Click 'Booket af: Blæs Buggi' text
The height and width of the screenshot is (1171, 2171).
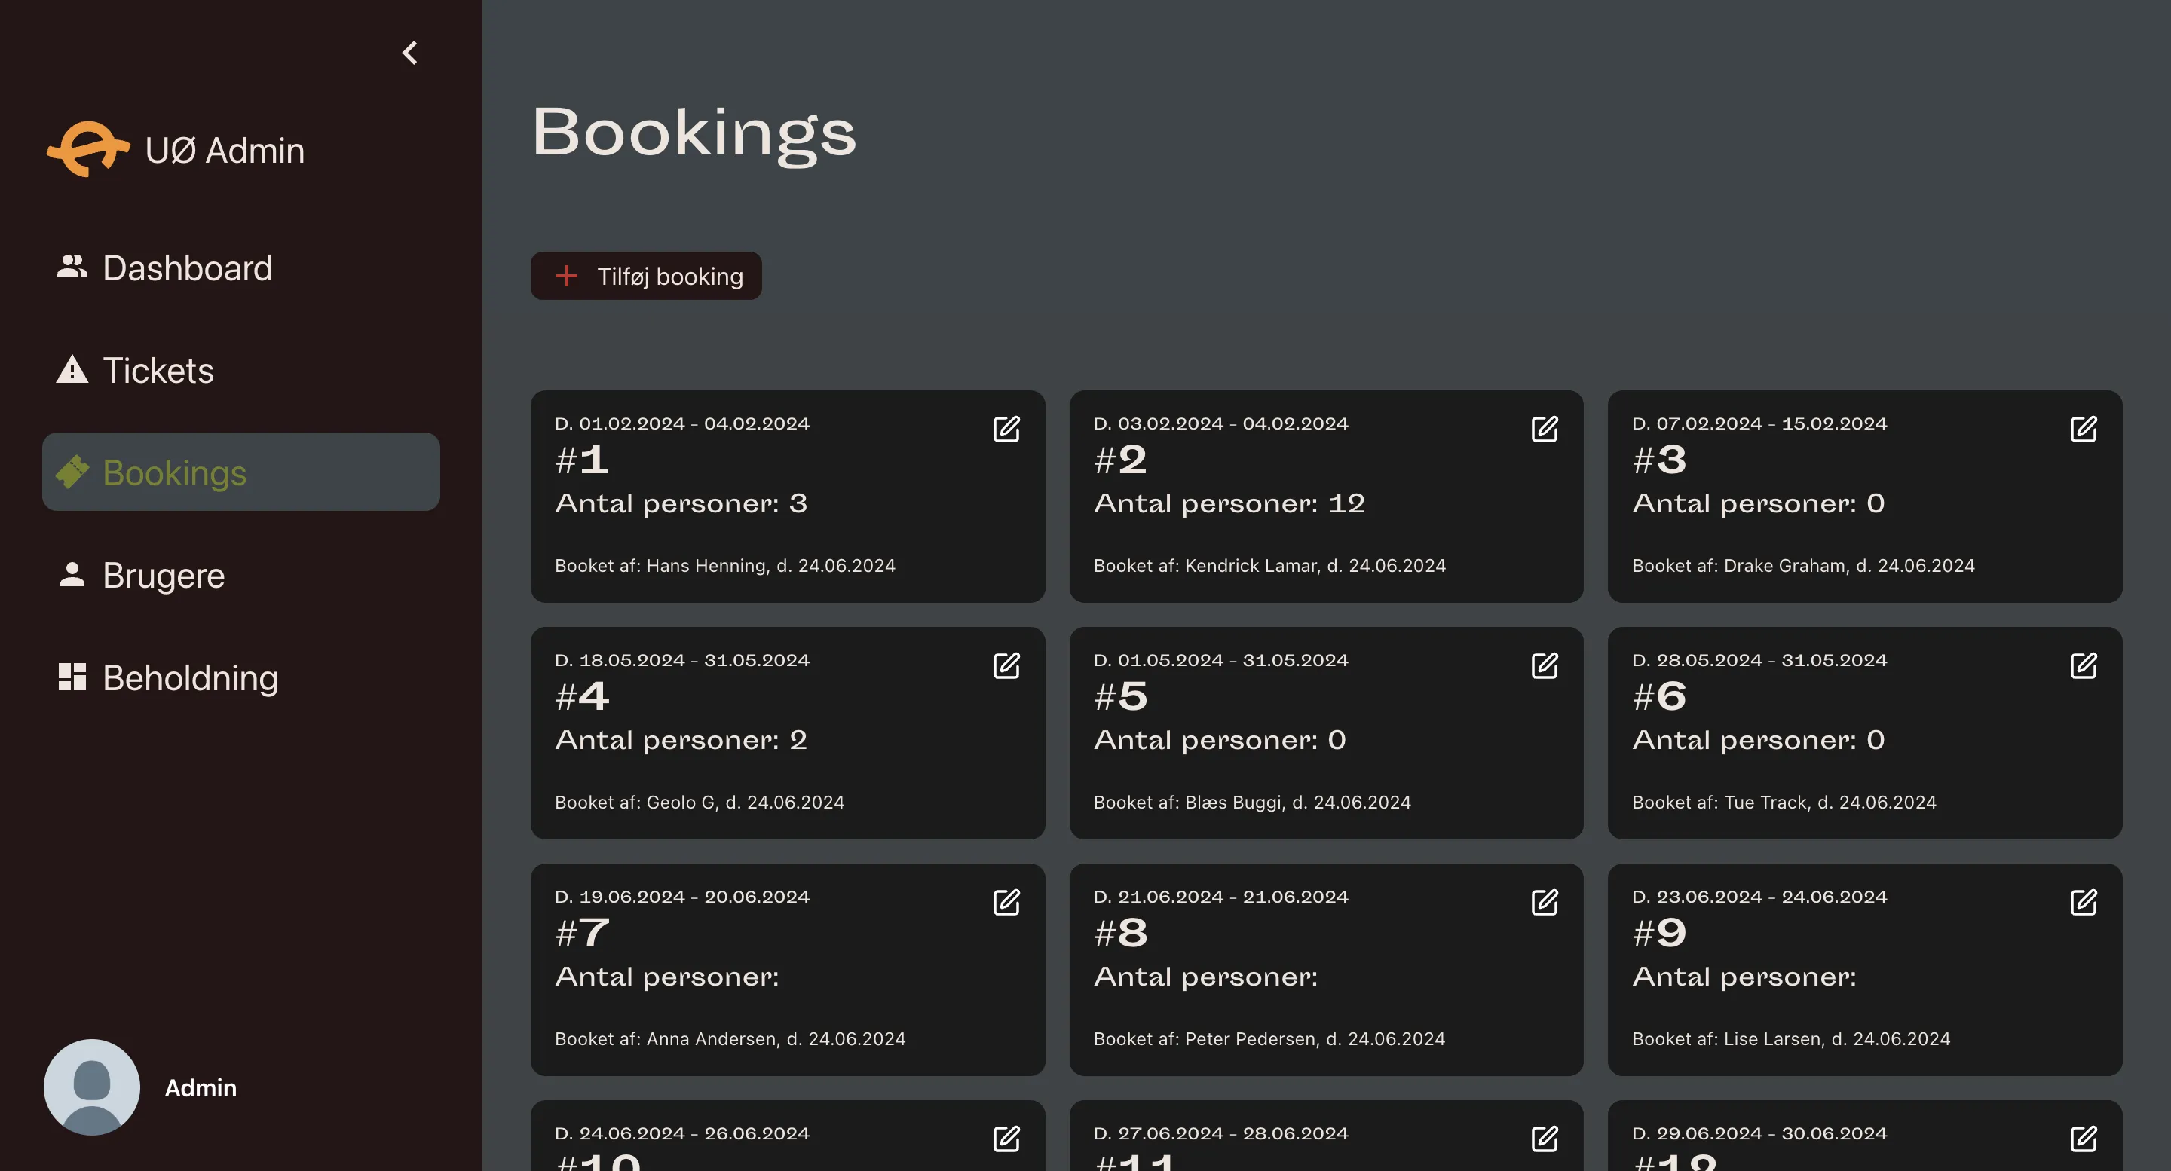1252,803
